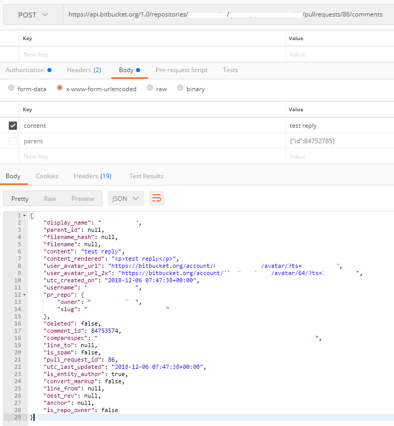Open the Pre-request Script tab
The image size is (394, 426).
pos(181,70)
